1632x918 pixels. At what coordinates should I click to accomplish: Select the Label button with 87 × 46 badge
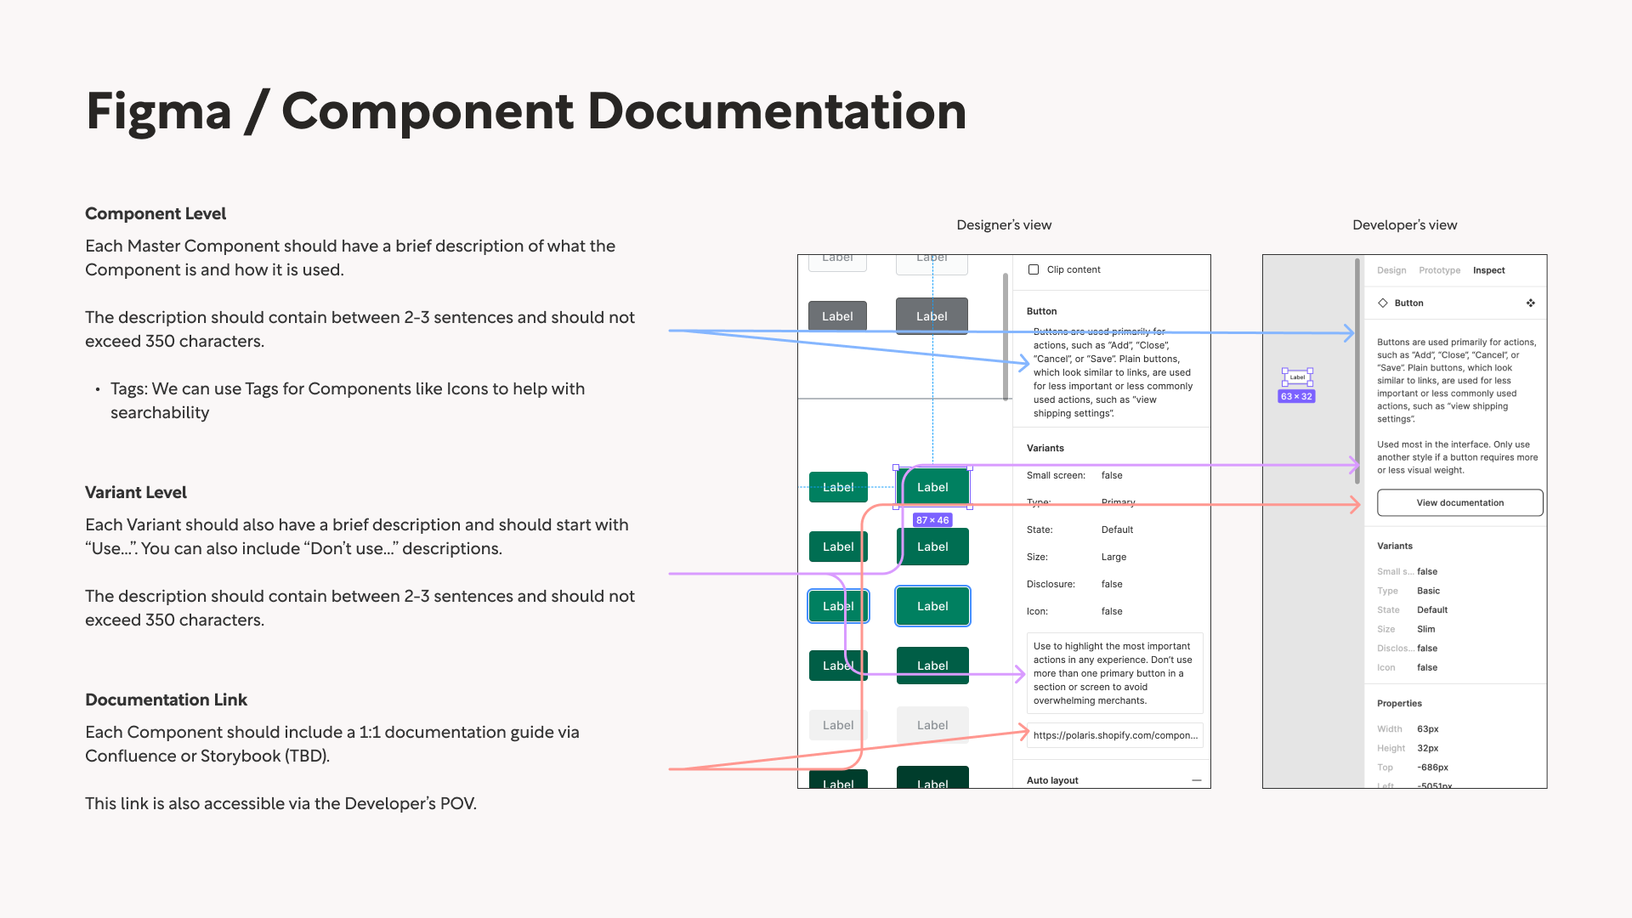pos(932,487)
